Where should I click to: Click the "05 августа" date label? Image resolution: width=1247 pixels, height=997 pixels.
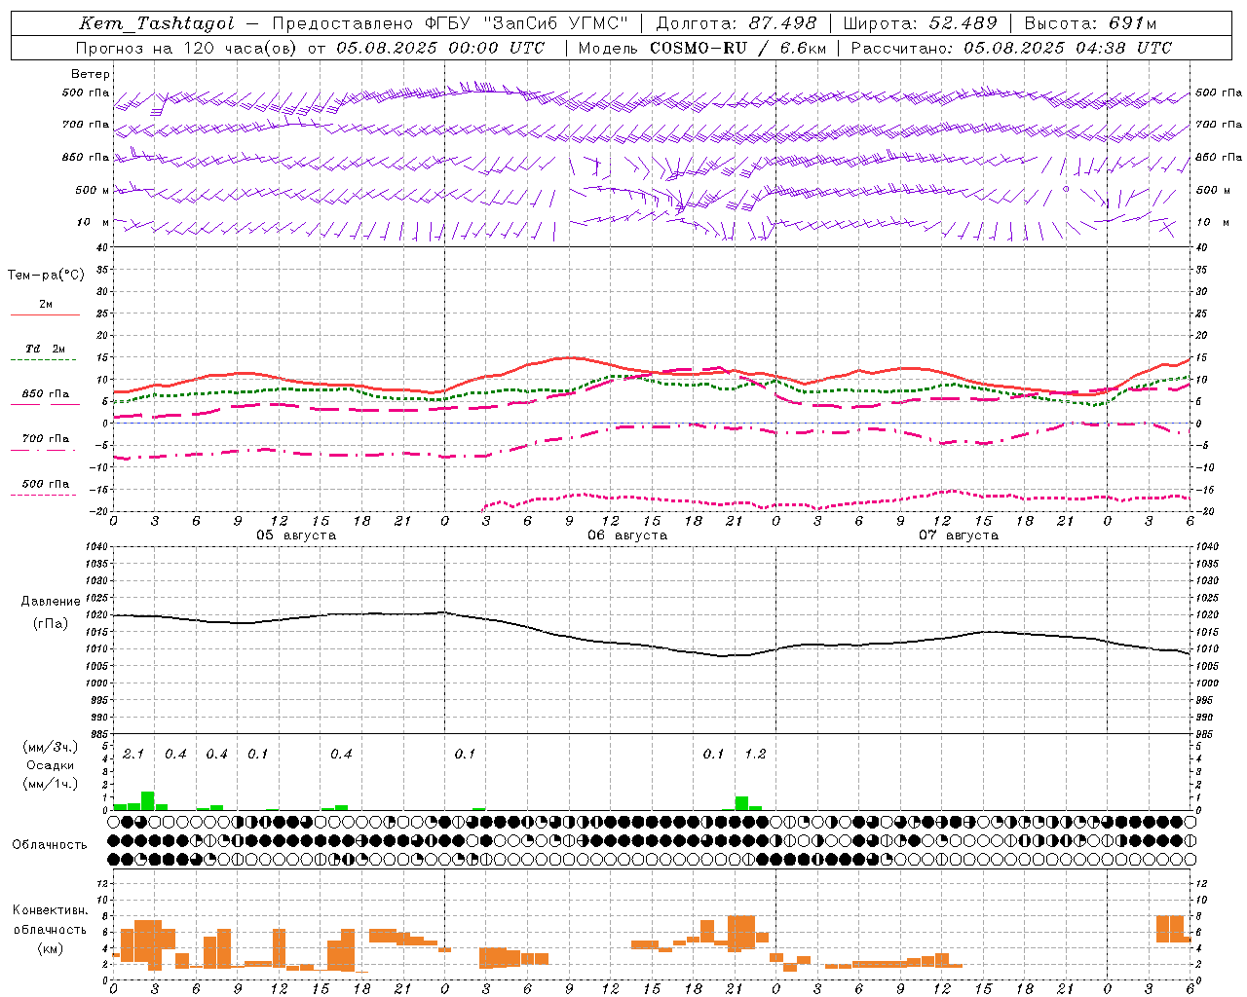[296, 535]
